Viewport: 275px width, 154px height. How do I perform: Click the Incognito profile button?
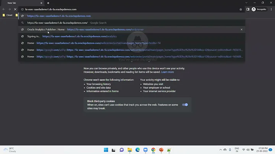[x=259, y=9]
